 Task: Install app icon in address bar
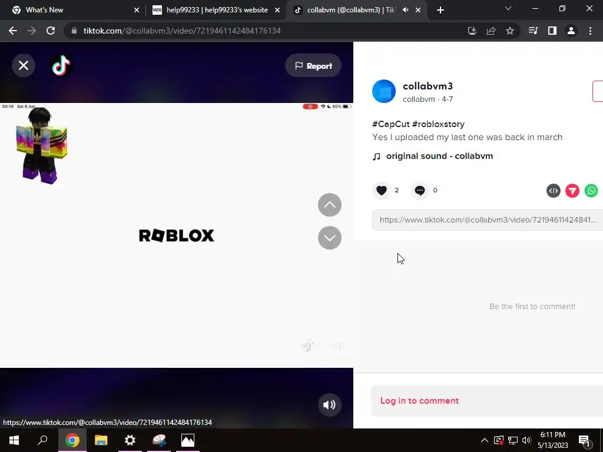(x=472, y=31)
